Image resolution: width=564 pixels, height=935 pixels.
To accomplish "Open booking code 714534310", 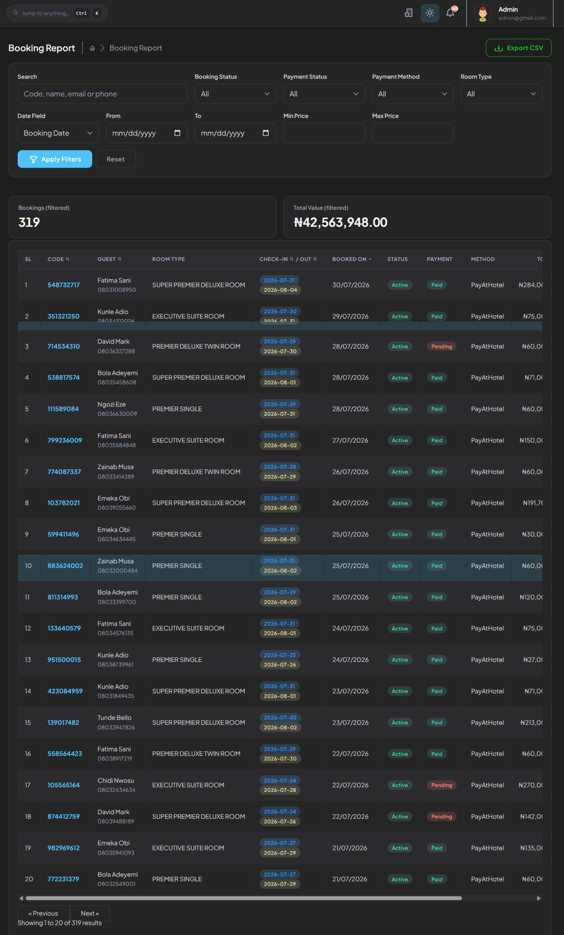I will 64,346.
